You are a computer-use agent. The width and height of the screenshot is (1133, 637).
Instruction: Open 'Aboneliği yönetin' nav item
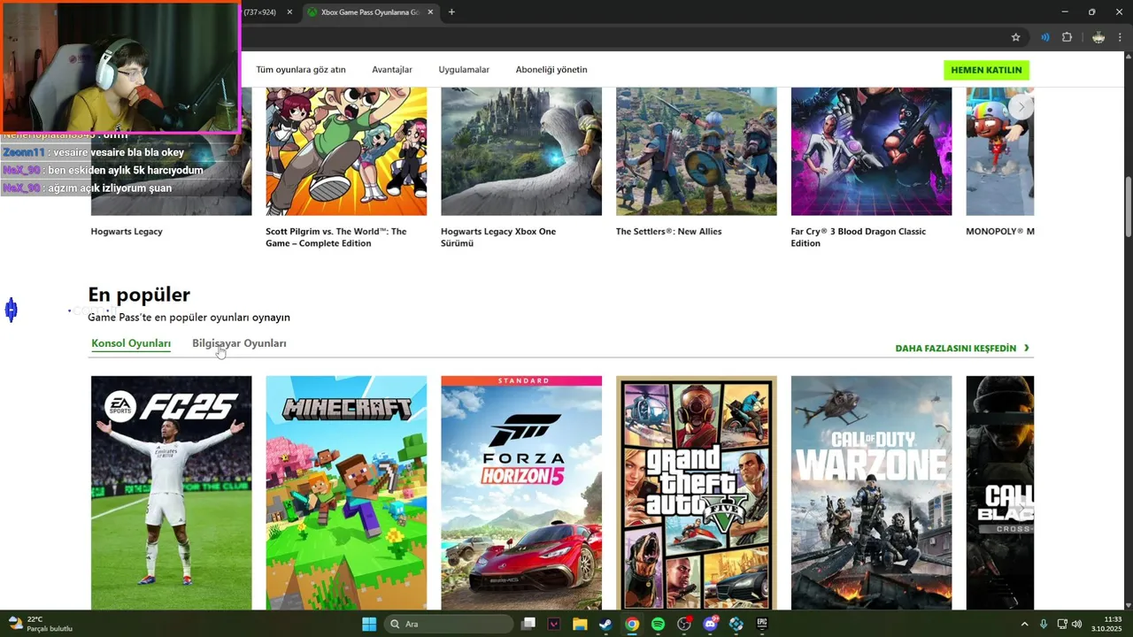pos(551,70)
